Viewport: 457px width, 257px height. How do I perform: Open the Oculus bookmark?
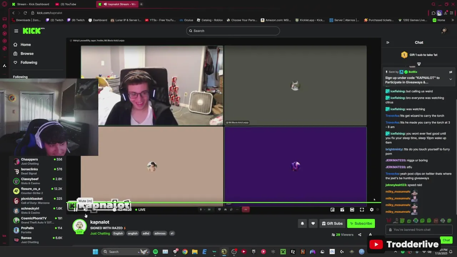(186, 20)
